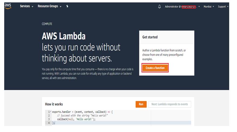Screen dimensions: 237x132
Task: Click line number 4 in code gutter
Action: [49, 123]
